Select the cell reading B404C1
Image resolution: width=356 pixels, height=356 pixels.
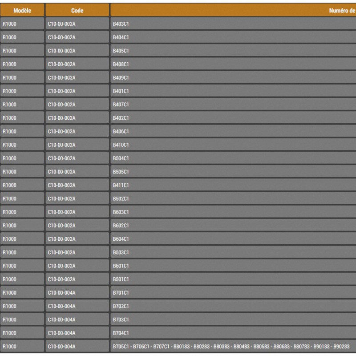(x=233, y=37)
